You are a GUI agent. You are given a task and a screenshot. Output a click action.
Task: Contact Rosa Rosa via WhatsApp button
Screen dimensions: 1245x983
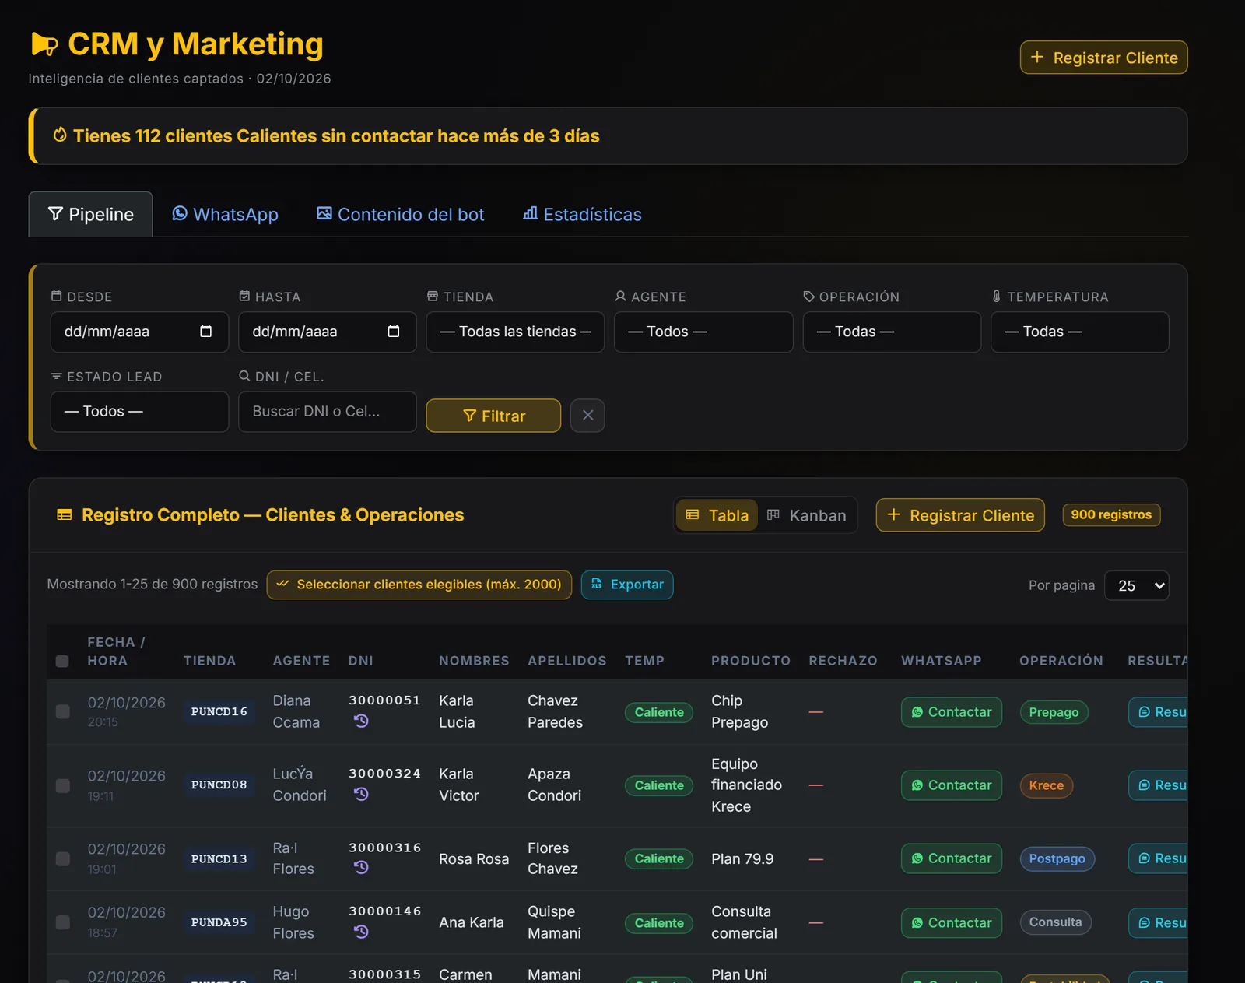[952, 858]
